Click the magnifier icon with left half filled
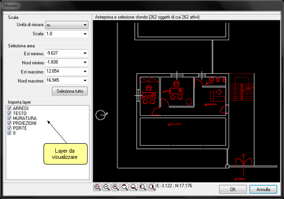Screen dimensions: 284x199 pos(142,188)
